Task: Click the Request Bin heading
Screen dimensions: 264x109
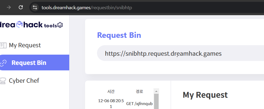Action: [119, 35]
